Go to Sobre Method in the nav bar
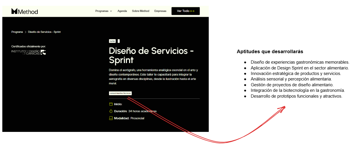Image resolution: width=354 pixels, height=147 pixels. coord(141,11)
